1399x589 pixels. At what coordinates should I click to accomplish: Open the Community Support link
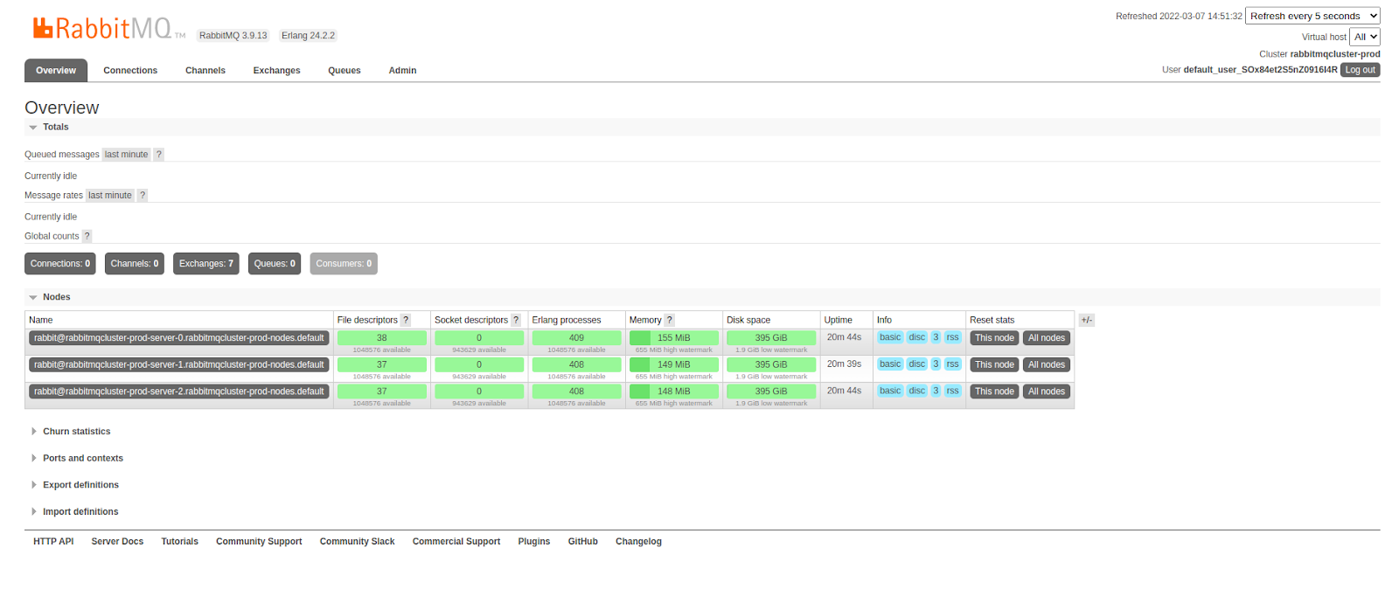pyautogui.click(x=259, y=542)
